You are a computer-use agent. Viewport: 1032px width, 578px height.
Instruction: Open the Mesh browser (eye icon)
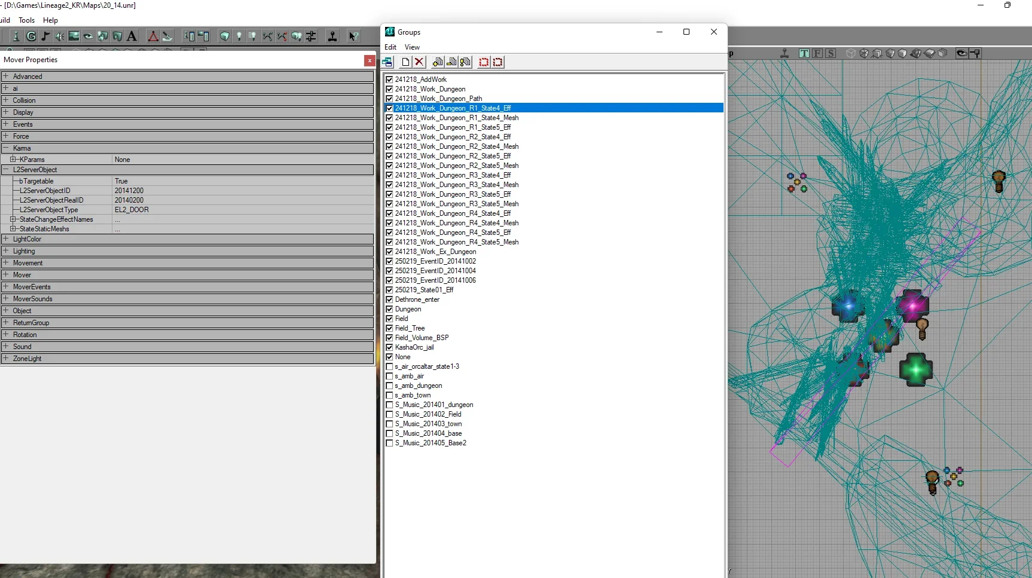(88, 36)
